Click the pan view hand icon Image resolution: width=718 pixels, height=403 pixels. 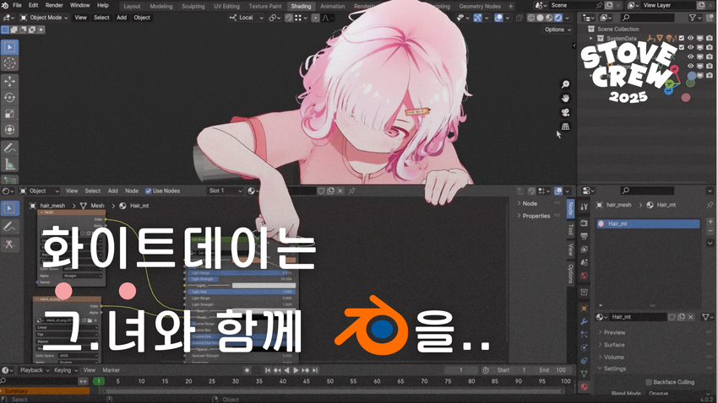click(x=565, y=99)
